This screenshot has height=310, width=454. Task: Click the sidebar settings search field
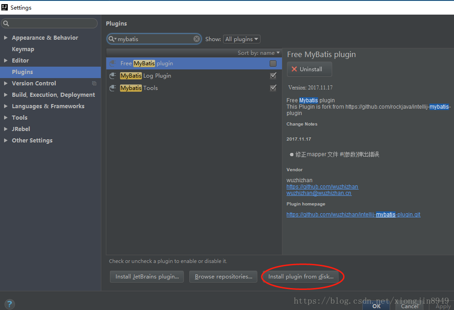49,23
